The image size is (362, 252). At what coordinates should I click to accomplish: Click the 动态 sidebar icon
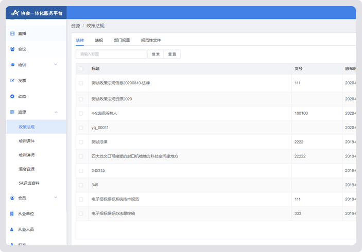point(12,96)
